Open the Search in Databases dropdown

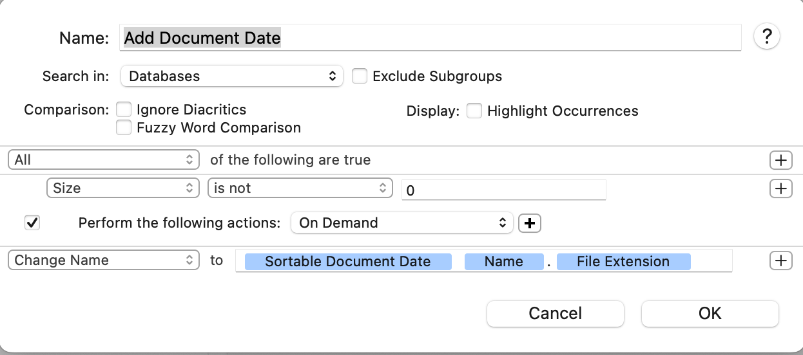pos(231,76)
